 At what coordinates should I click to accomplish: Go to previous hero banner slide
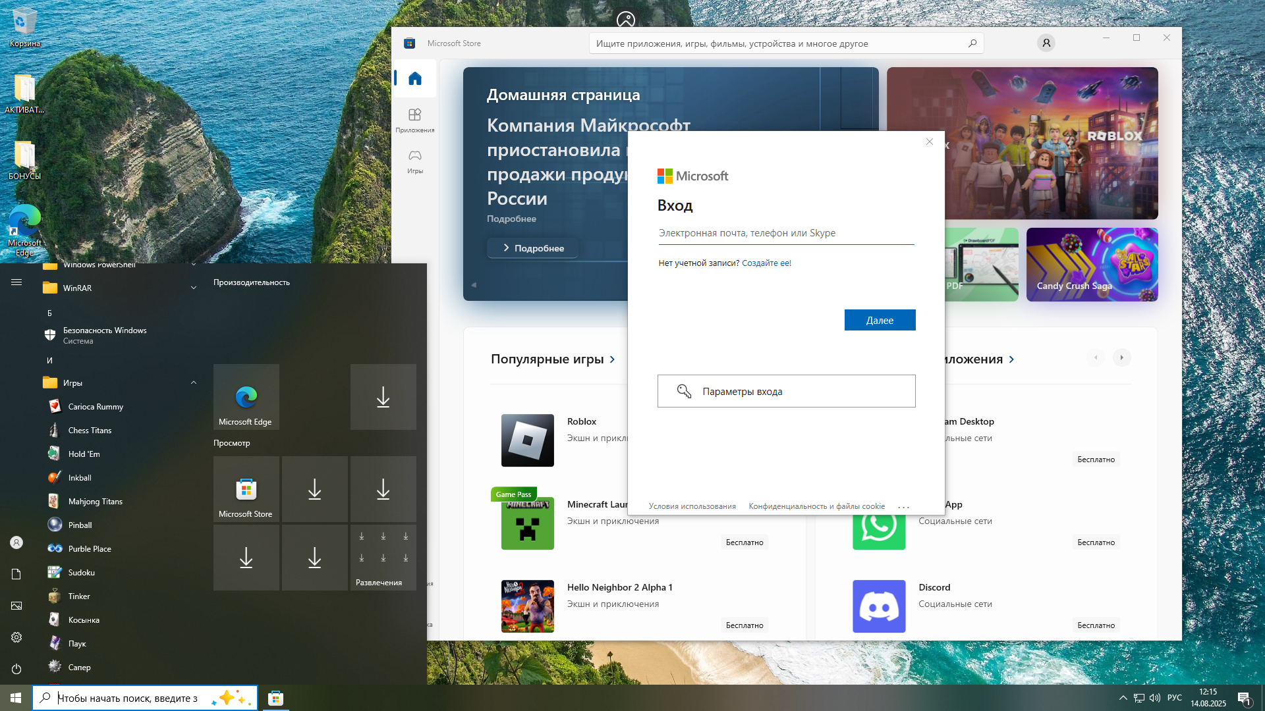tap(474, 284)
